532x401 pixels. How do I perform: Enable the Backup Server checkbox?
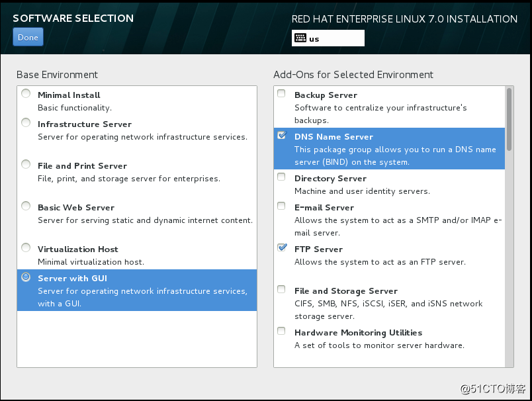pyautogui.click(x=281, y=93)
